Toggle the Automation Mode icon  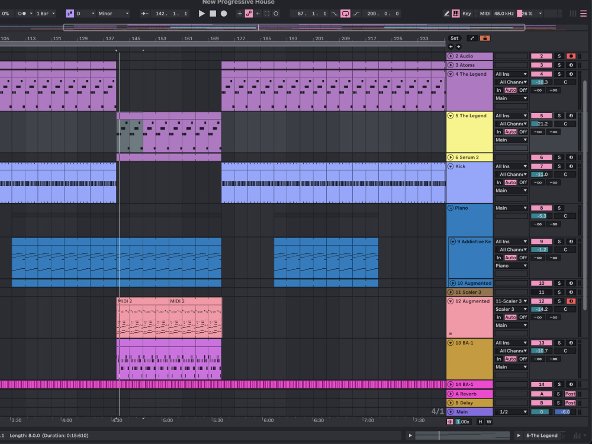pyautogui.click(x=472, y=38)
